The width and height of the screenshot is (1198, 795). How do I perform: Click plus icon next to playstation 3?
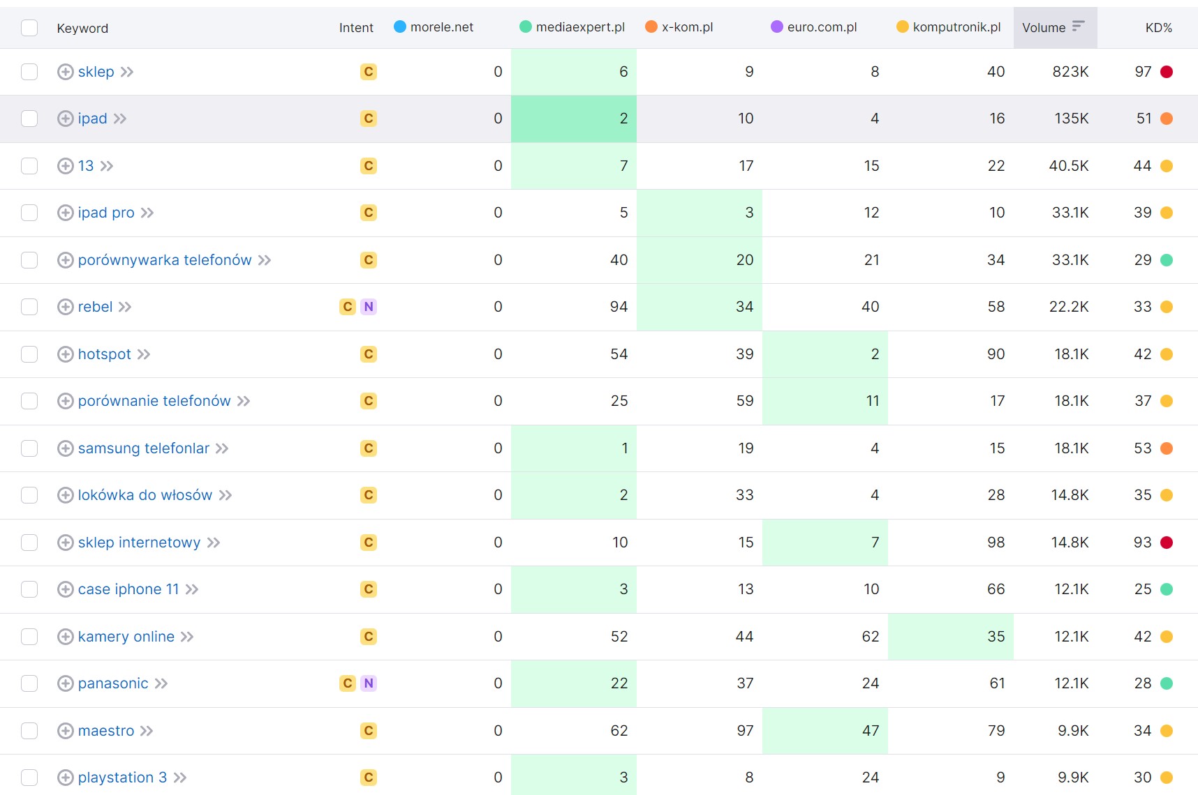(x=65, y=778)
